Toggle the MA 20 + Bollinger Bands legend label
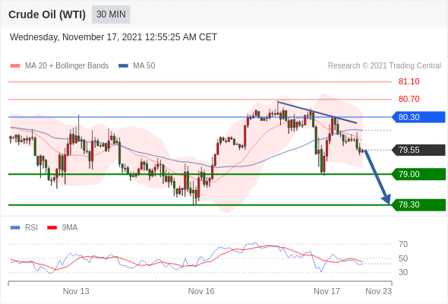448x304 pixels. (x=67, y=66)
